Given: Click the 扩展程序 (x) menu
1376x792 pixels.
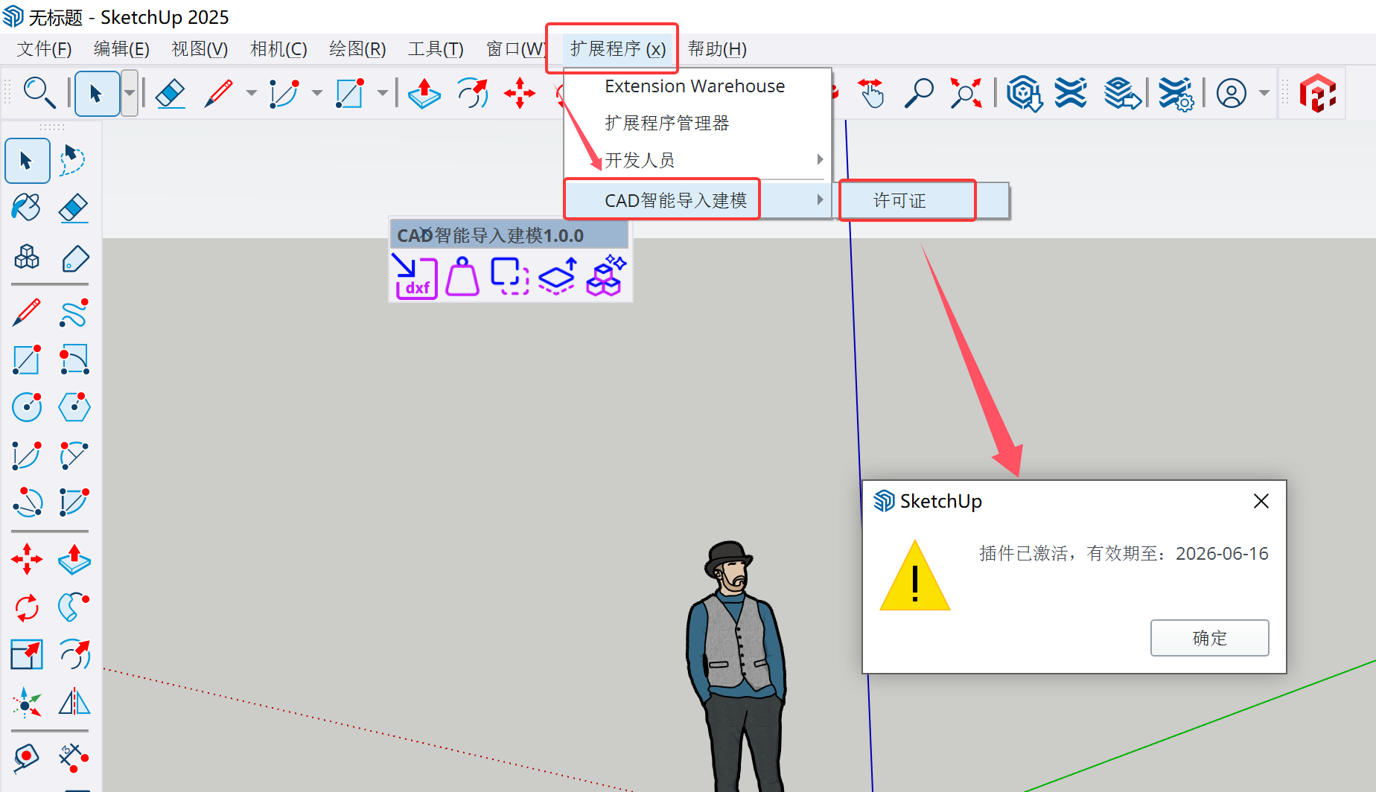Looking at the screenshot, I should point(618,49).
